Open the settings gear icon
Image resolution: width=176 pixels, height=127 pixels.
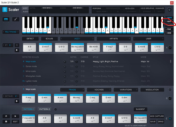[169, 10]
